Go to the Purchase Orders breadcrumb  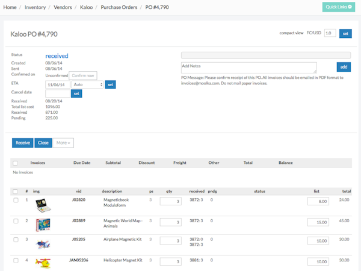click(119, 7)
